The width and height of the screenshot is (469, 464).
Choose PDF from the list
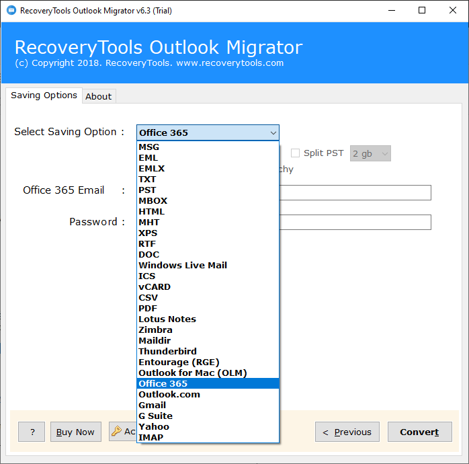(208, 309)
